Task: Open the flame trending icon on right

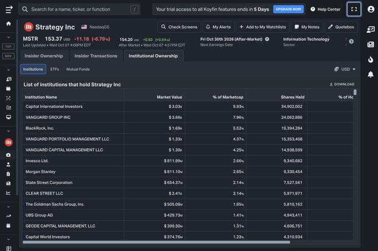Action: pos(371,59)
